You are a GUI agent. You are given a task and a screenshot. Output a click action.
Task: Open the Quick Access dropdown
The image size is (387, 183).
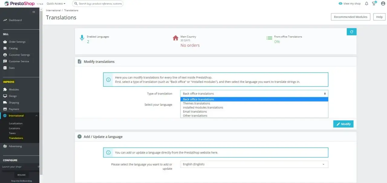(56, 4)
